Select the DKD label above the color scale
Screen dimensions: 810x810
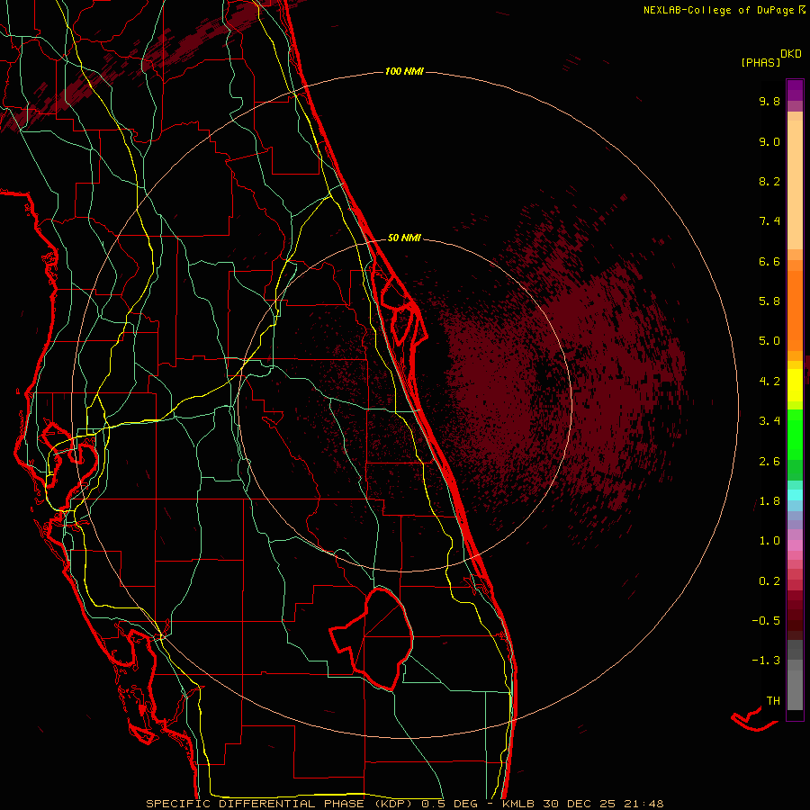coord(791,54)
